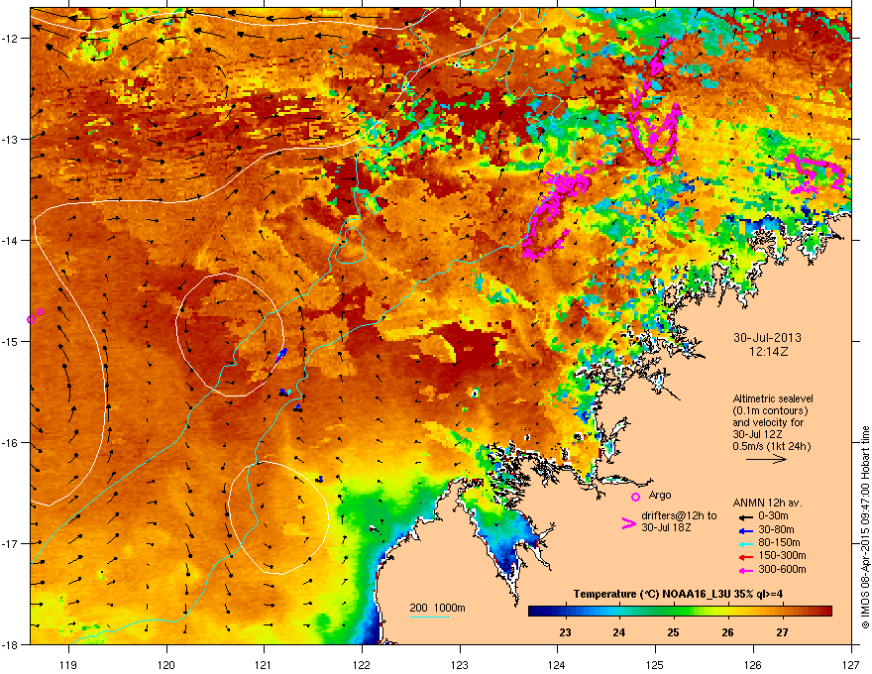The height and width of the screenshot is (674, 872).
Task: Click latitude label -15 on left axis
Action: click(11, 341)
